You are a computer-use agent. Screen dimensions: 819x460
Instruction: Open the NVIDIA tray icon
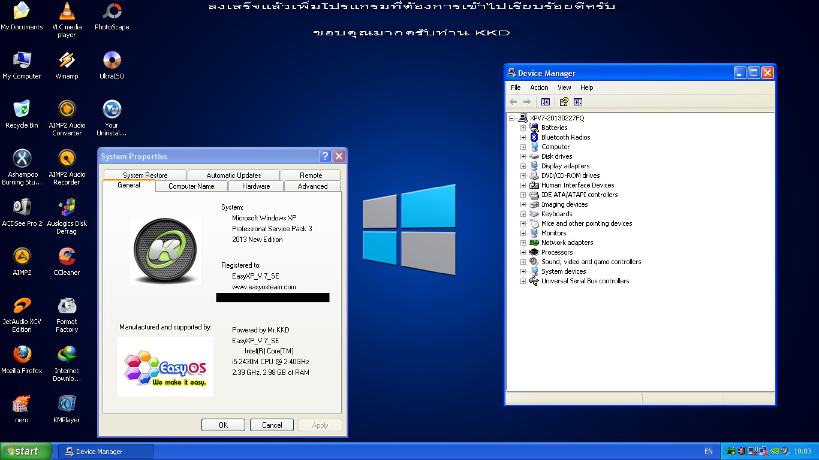pyautogui.click(x=775, y=451)
